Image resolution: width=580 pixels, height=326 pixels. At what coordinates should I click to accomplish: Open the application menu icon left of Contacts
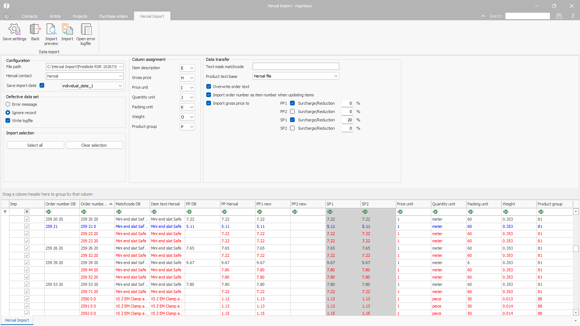pyautogui.click(x=7, y=16)
